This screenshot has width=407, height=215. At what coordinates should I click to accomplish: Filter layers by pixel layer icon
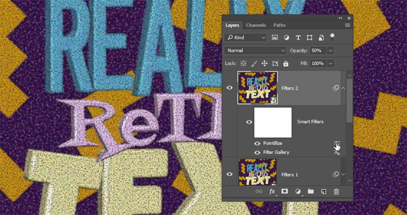click(x=274, y=38)
